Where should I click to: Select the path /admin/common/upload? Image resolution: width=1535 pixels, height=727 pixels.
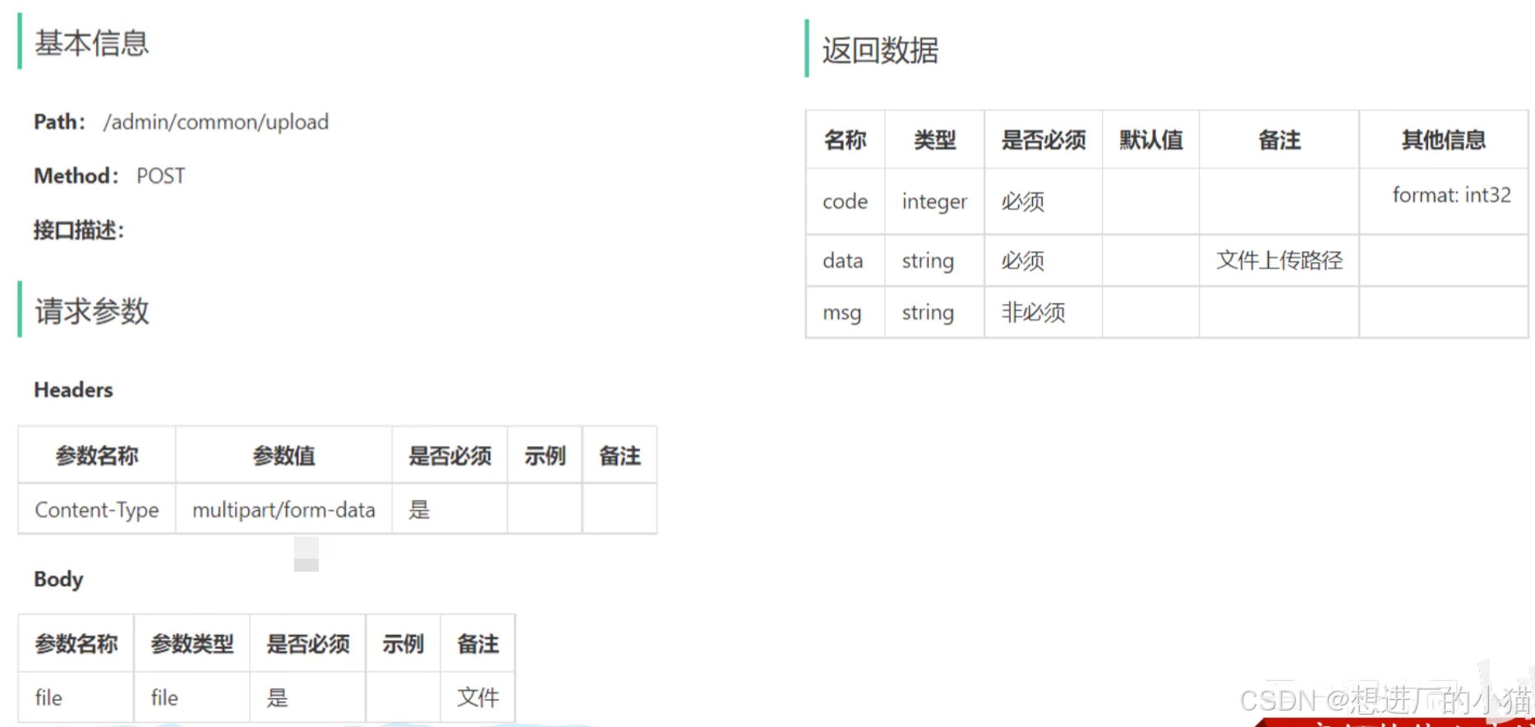tap(216, 122)
